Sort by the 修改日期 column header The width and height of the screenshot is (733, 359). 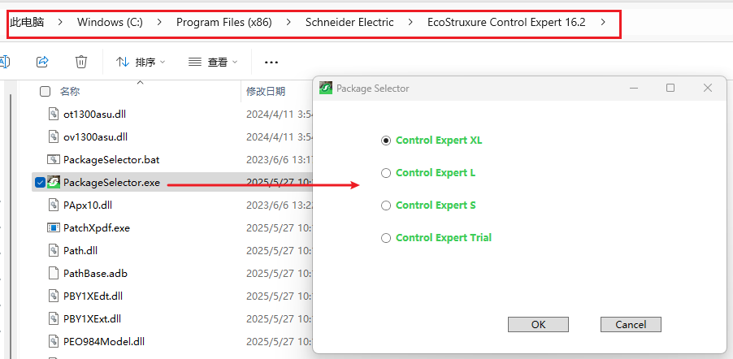coord(266,92)
